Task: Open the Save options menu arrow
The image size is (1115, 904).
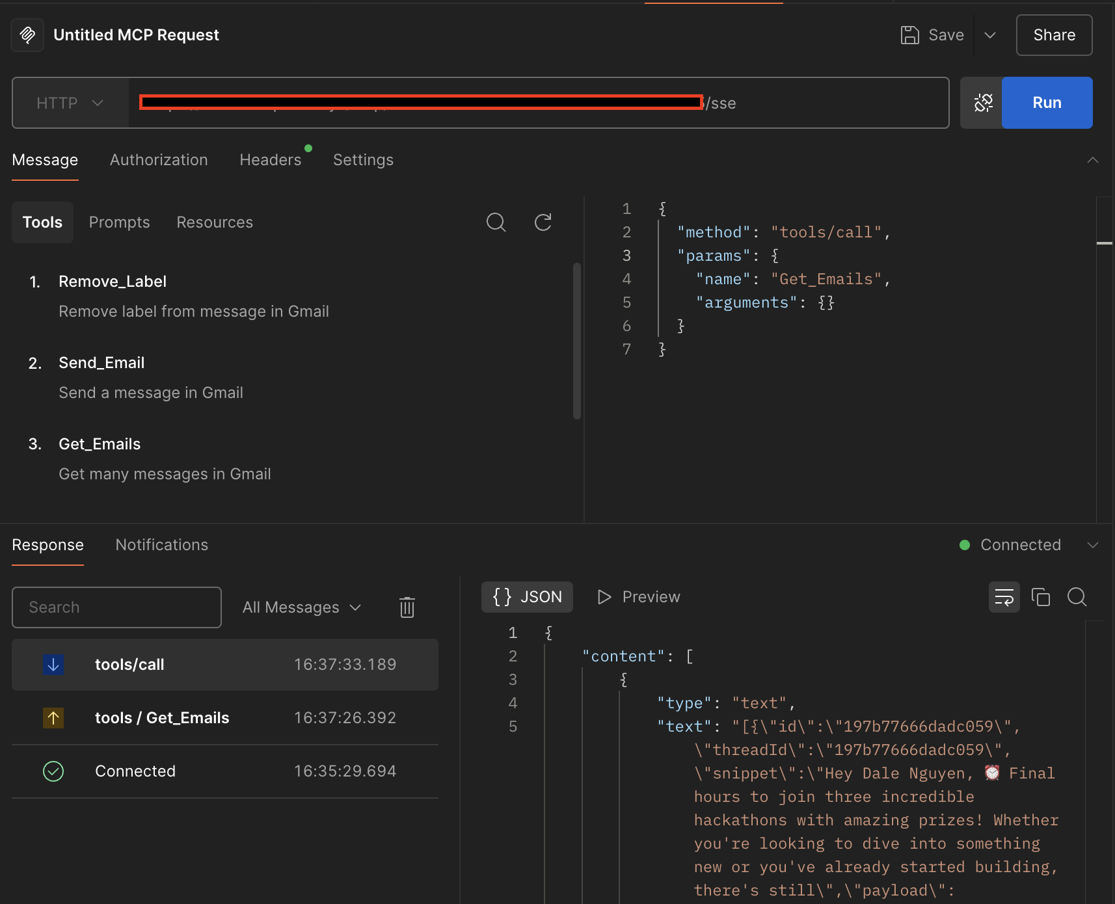Action: pos(990,35)
